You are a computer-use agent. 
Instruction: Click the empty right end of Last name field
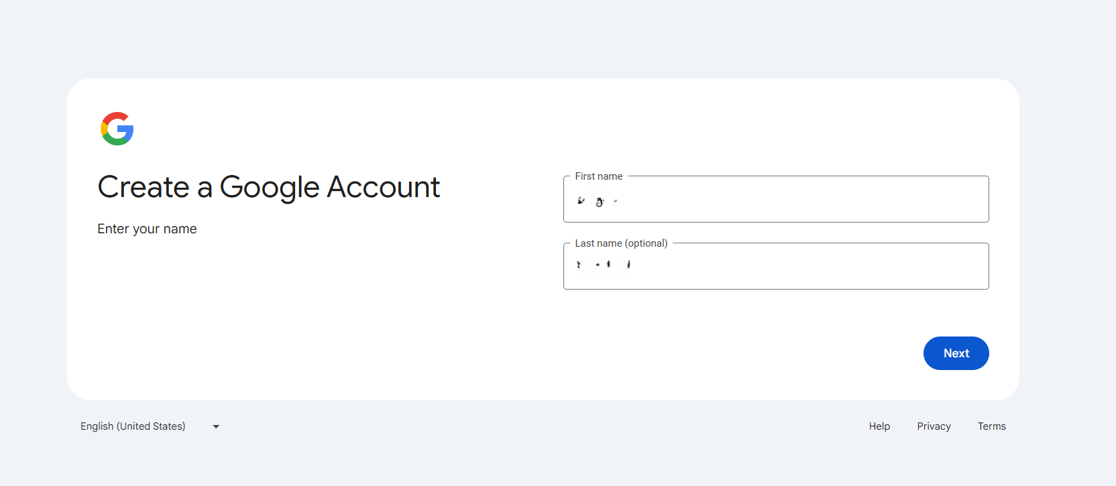point(952,267)
